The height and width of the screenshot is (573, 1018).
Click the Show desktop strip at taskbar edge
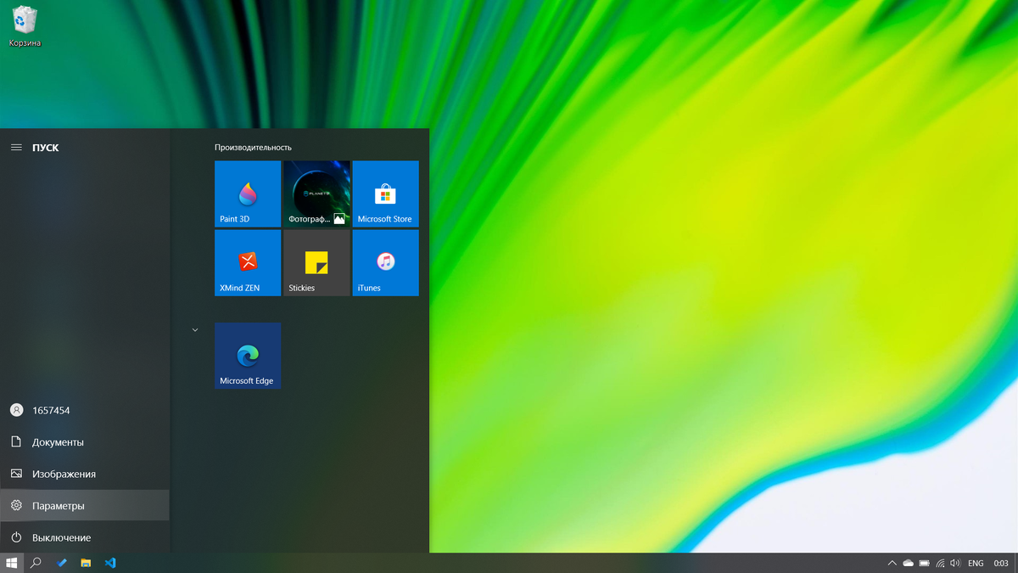(1015, 563)
